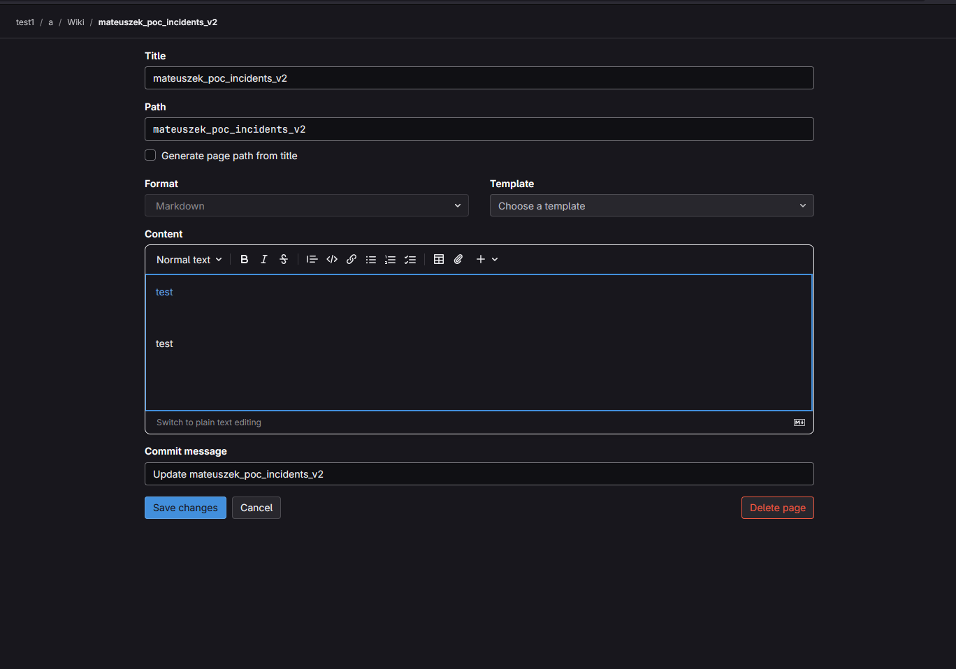
Task: Open the Normal text style dropdown
Action: [189, 260]
